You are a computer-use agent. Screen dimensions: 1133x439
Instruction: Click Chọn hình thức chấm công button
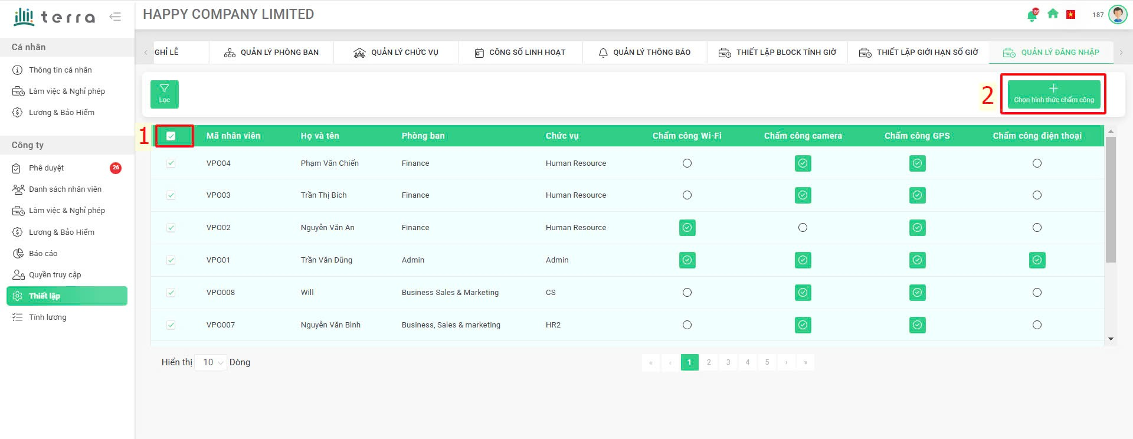[1054, 94]
